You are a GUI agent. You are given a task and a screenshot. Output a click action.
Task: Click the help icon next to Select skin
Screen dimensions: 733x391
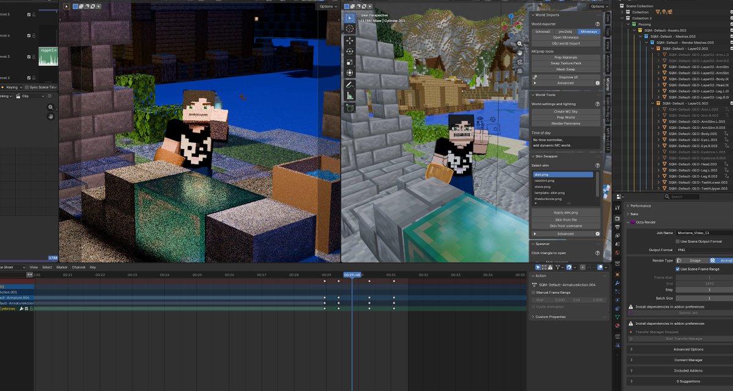(x=597, y=166)
